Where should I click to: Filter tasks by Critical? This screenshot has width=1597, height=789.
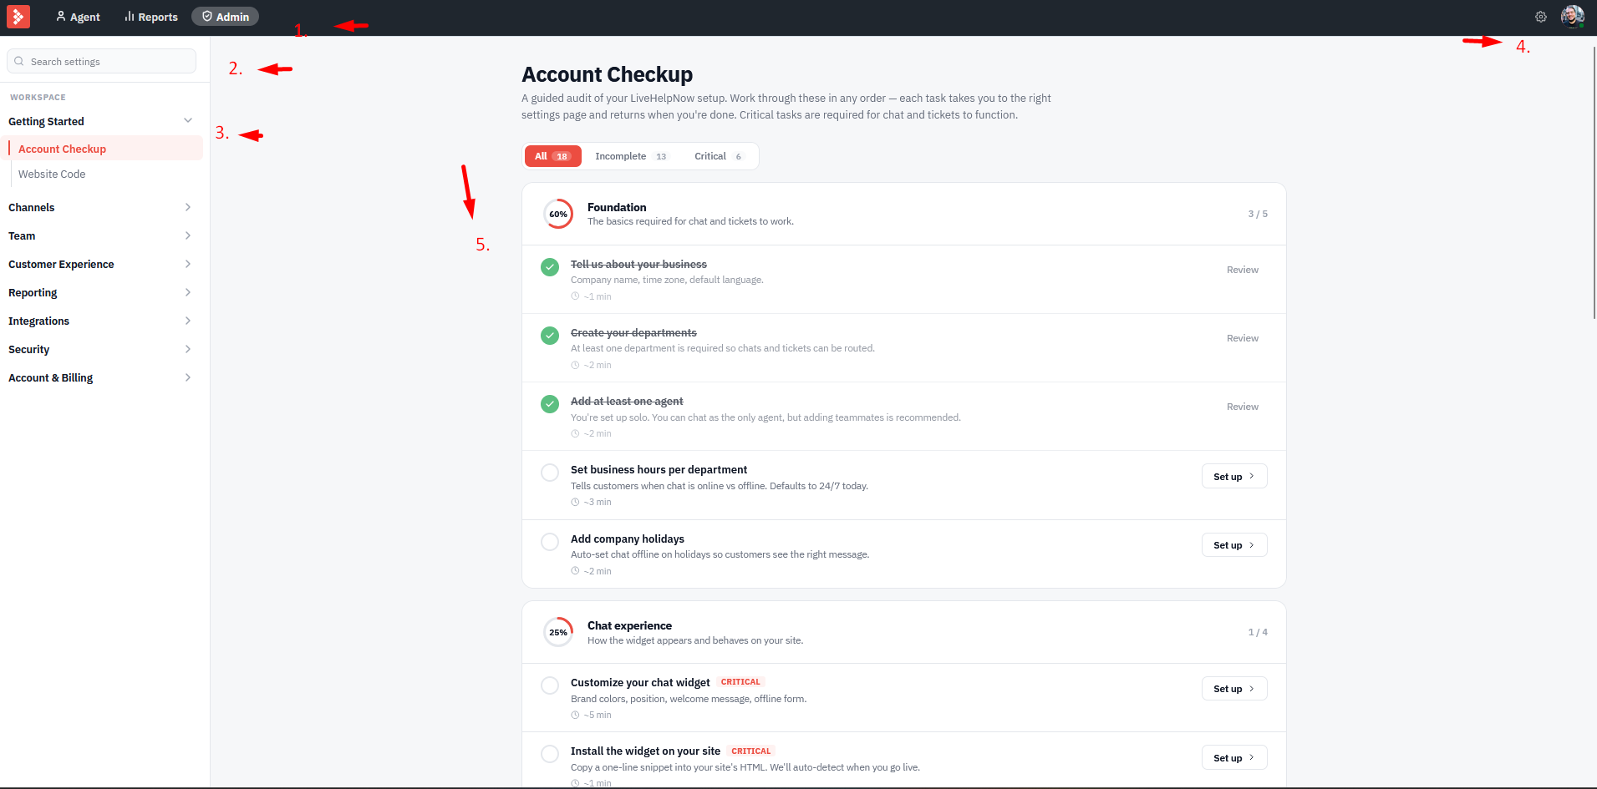(719, 156)
